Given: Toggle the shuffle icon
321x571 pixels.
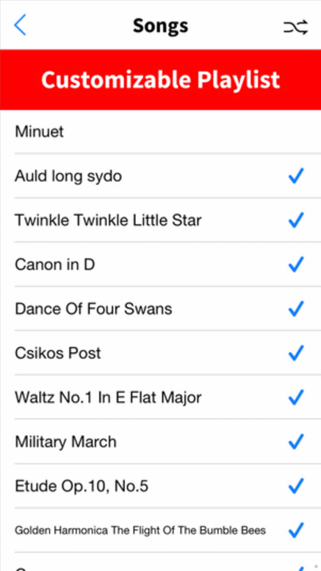Looking at the screenshot, I should 295,27.
